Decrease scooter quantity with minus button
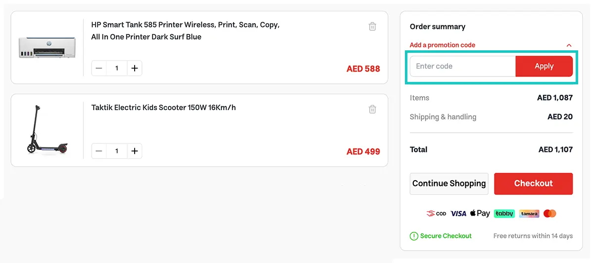 tap(99, 151)
